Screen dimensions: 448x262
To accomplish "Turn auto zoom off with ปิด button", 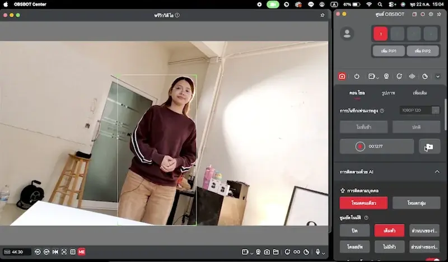I will 354,231.
